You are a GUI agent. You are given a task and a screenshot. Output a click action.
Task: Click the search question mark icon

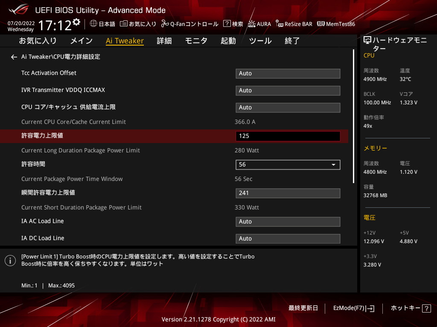pyautogui.click(x=227, y=24)
